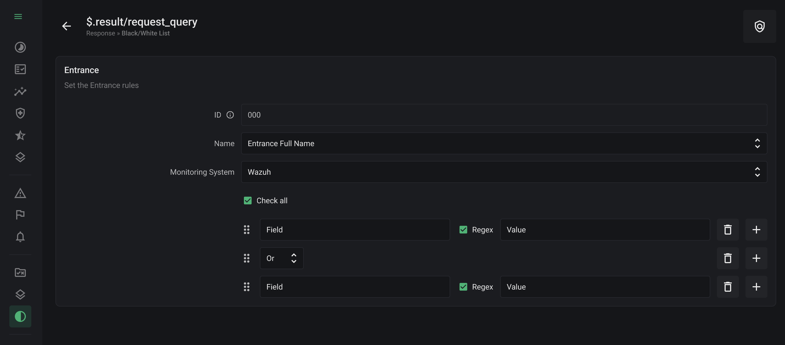Open the Monitoring System dropdown (Wazuh)
The image size is (785, 345).
[x=504, y=172]
